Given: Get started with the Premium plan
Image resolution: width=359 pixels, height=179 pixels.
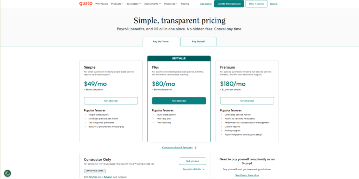Looking at the screenshot, I should point(247,101).
